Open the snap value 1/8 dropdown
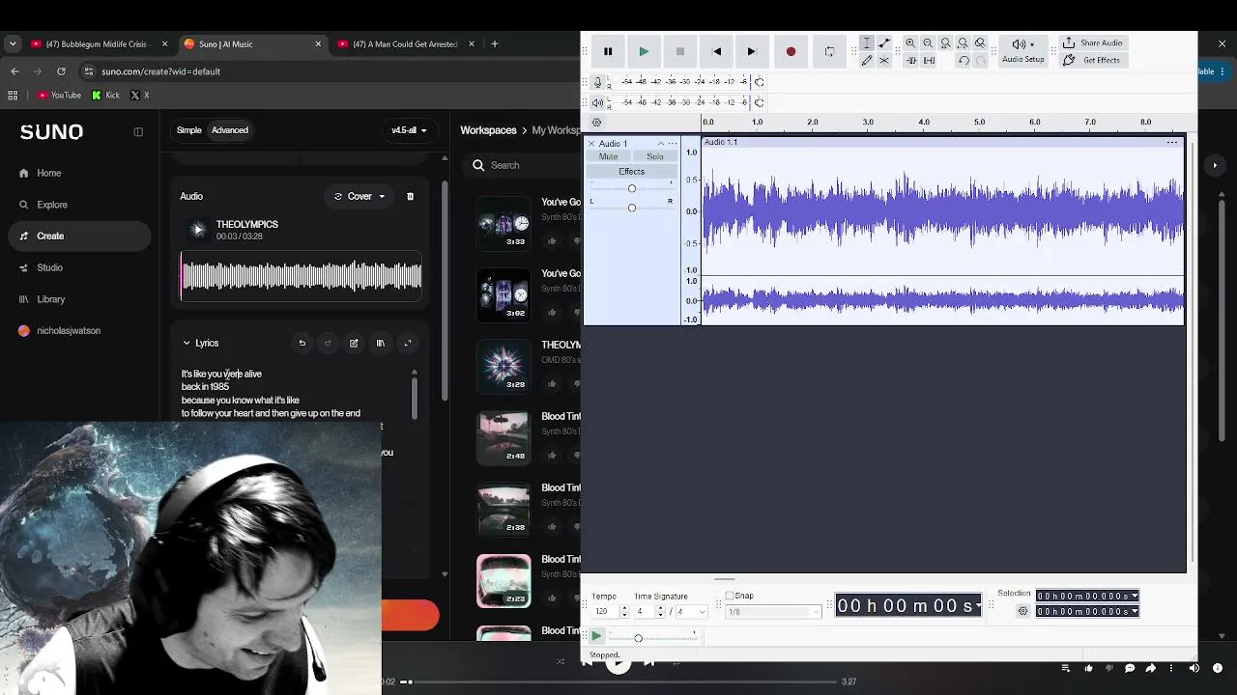Image resolution: width=1237 pixels, height=695 pixels. 772,612
